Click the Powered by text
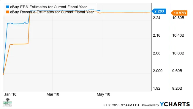Viewport: 193px width, 109px height. (151, 105)
